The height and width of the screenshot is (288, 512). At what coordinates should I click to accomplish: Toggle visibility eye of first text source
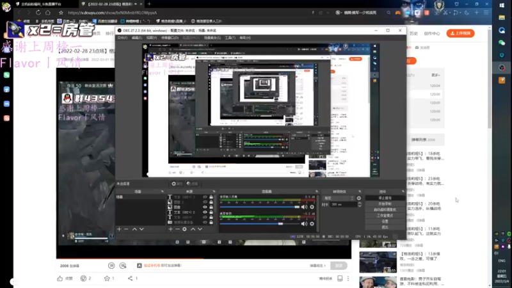[x=205, y=197]
